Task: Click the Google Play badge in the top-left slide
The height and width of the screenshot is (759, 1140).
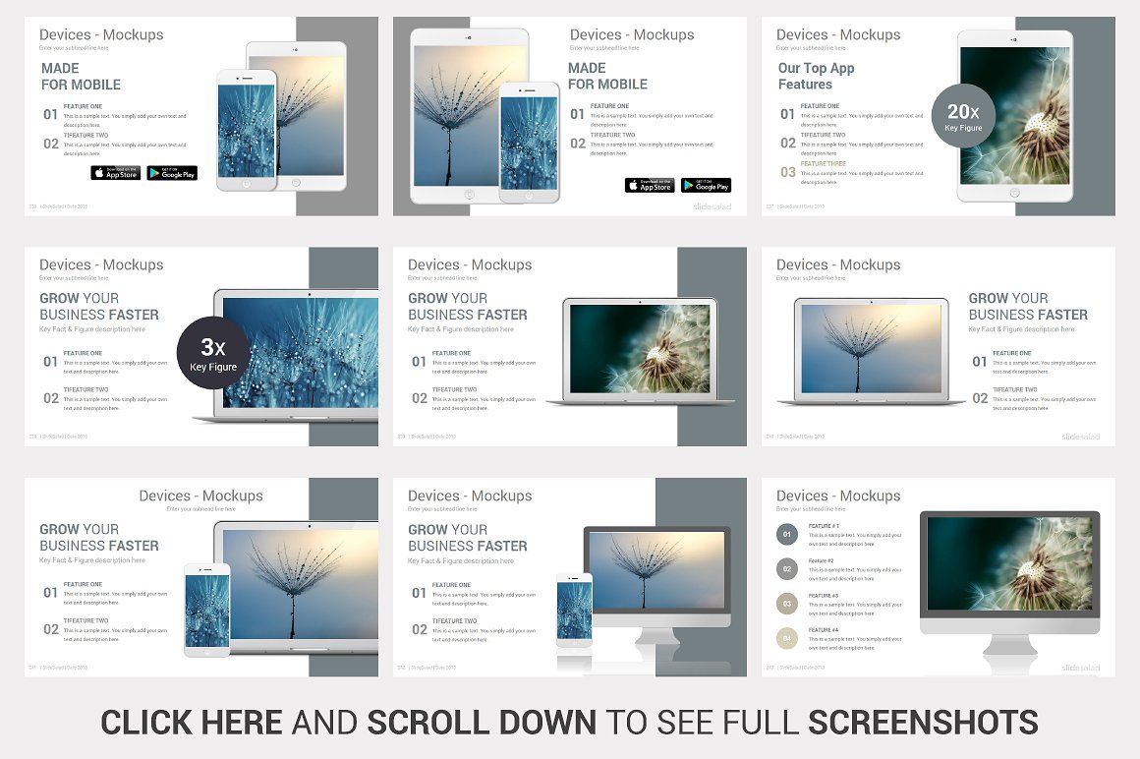Action: 172,173
